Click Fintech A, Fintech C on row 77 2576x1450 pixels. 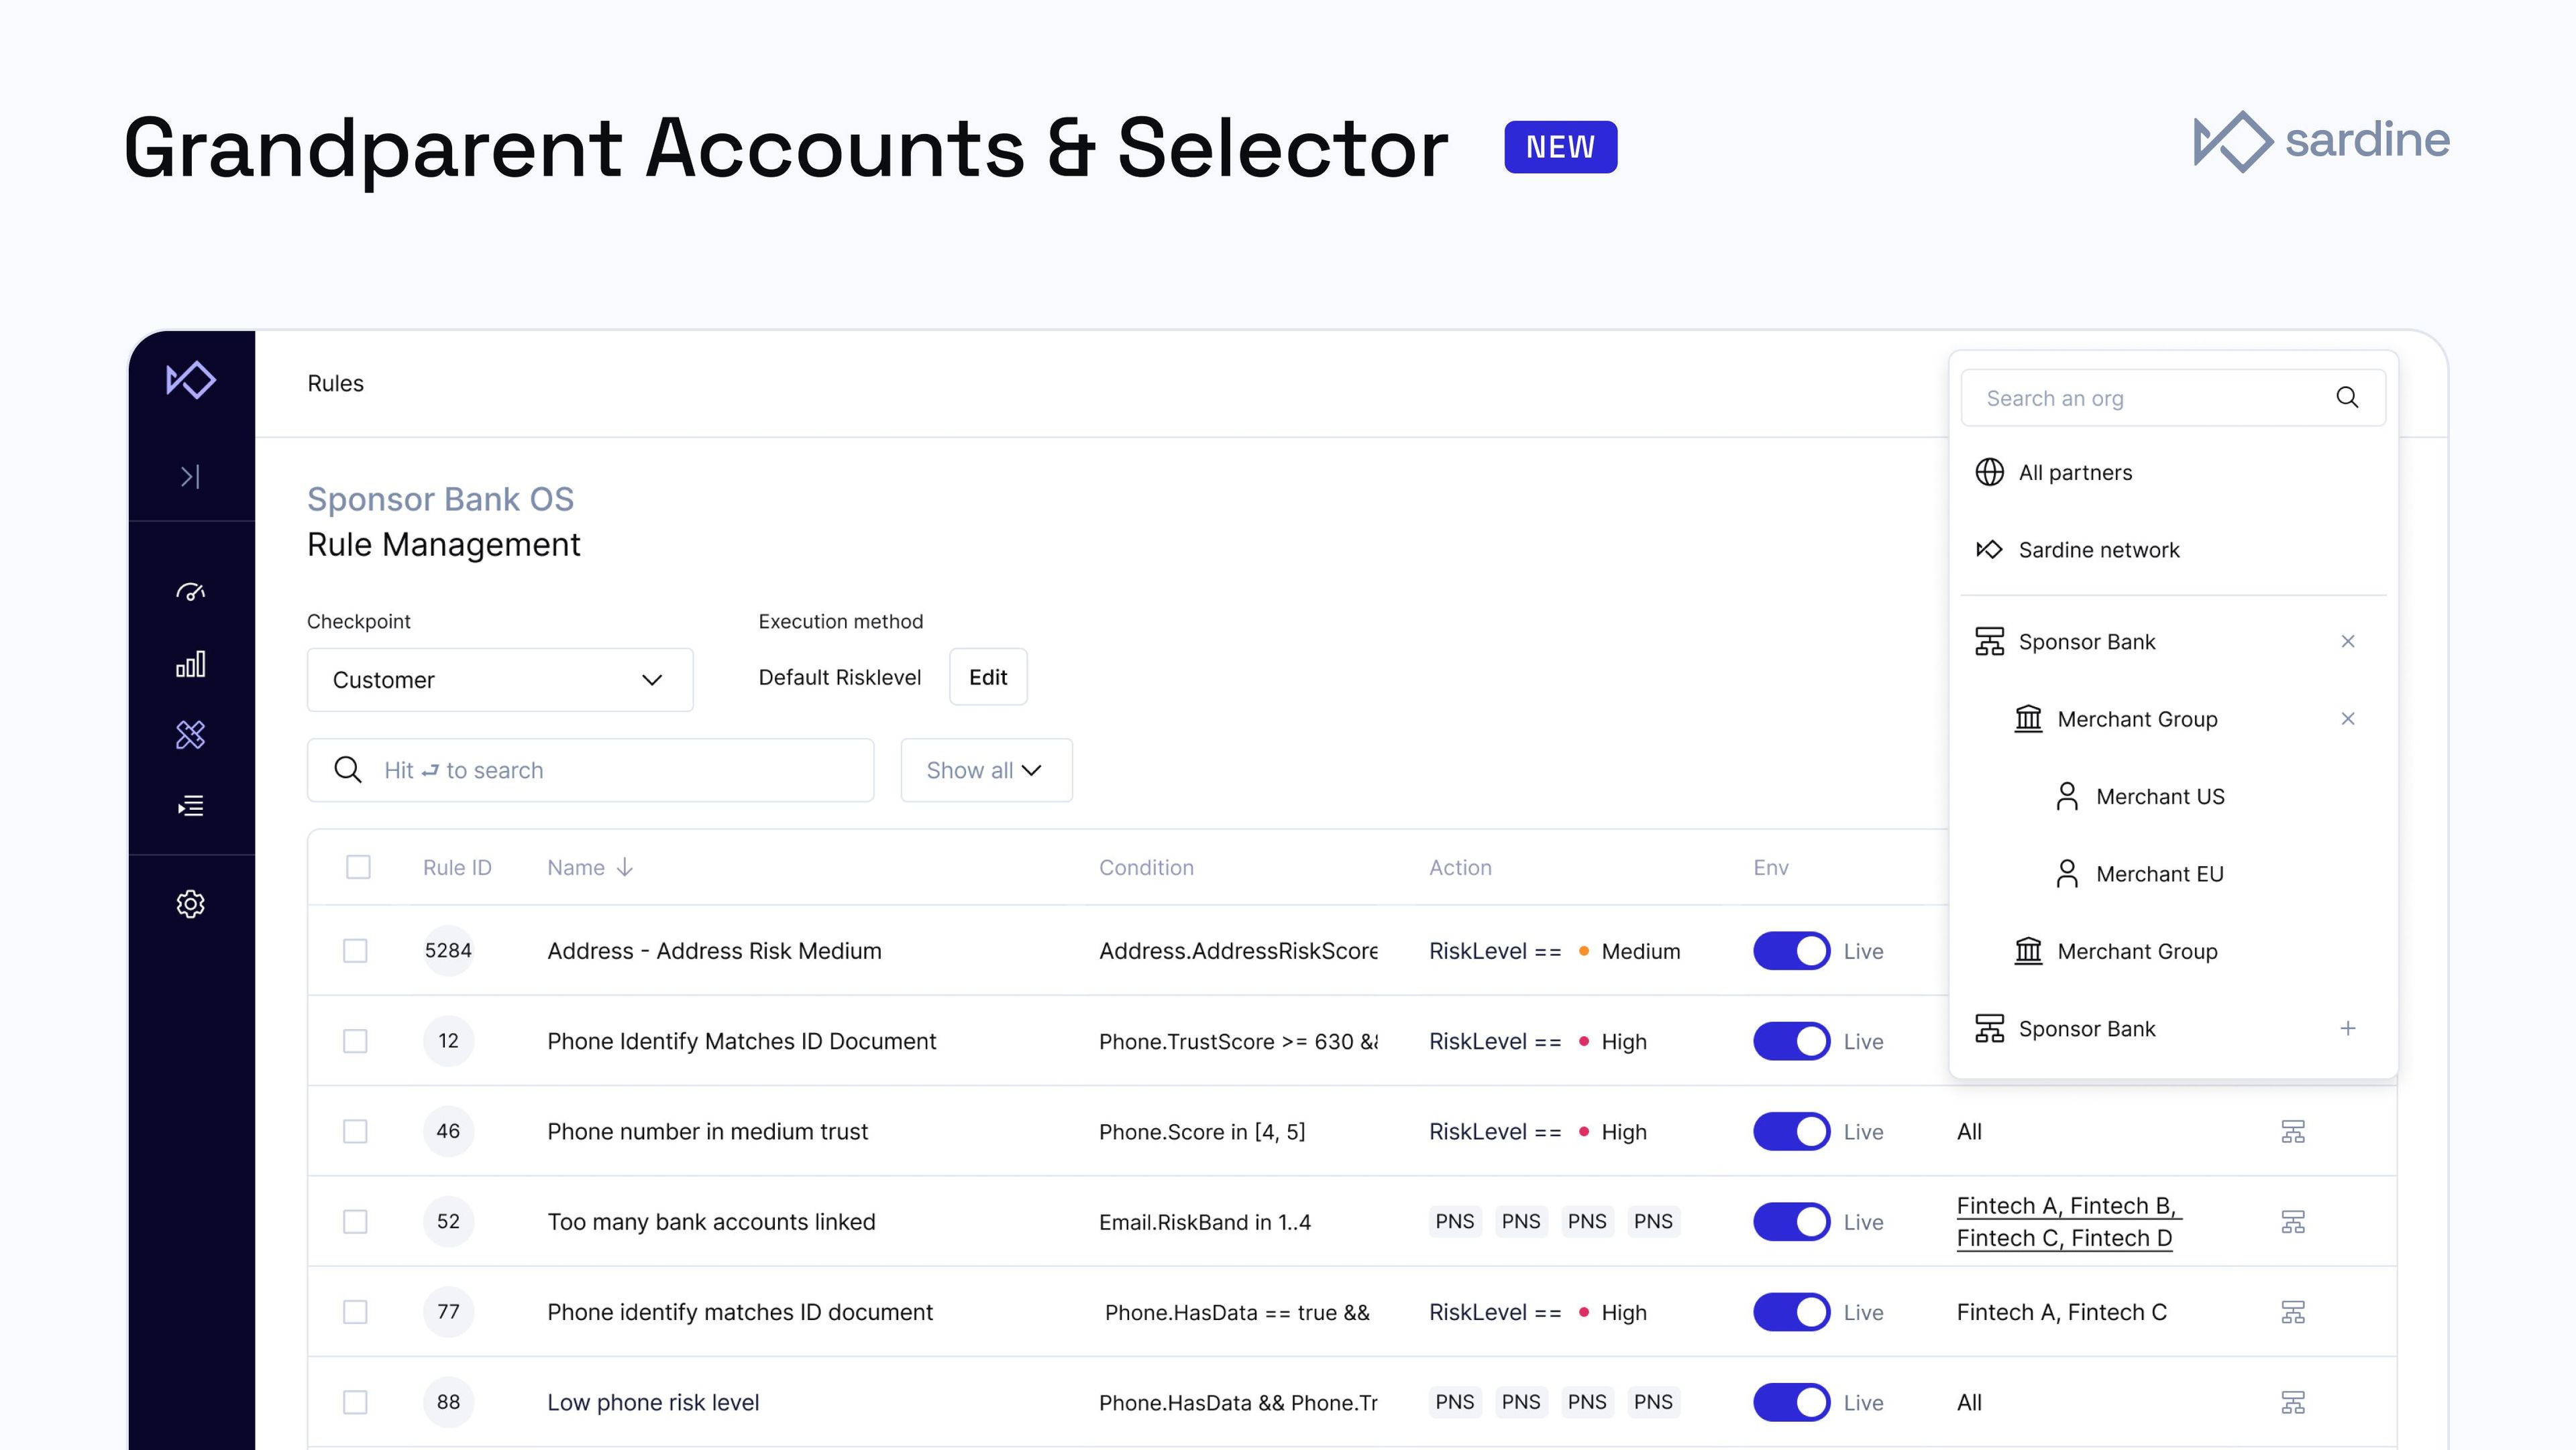[2061, 1312]
